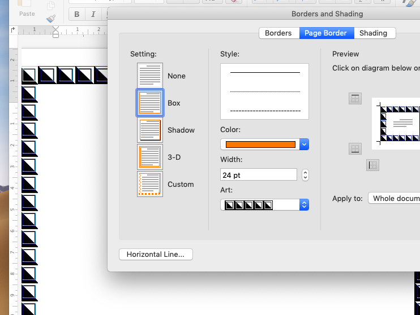420x315 pixels.
Task: Click the Paste clipboard icon
Action: point(24,4)
